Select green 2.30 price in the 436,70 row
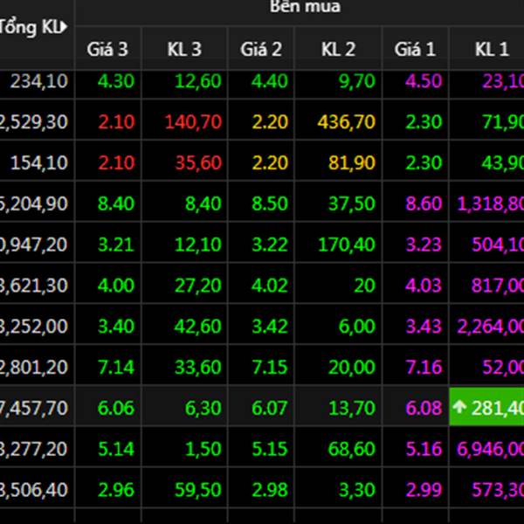This screenshot has height=524, width=524. pos(424,121)
